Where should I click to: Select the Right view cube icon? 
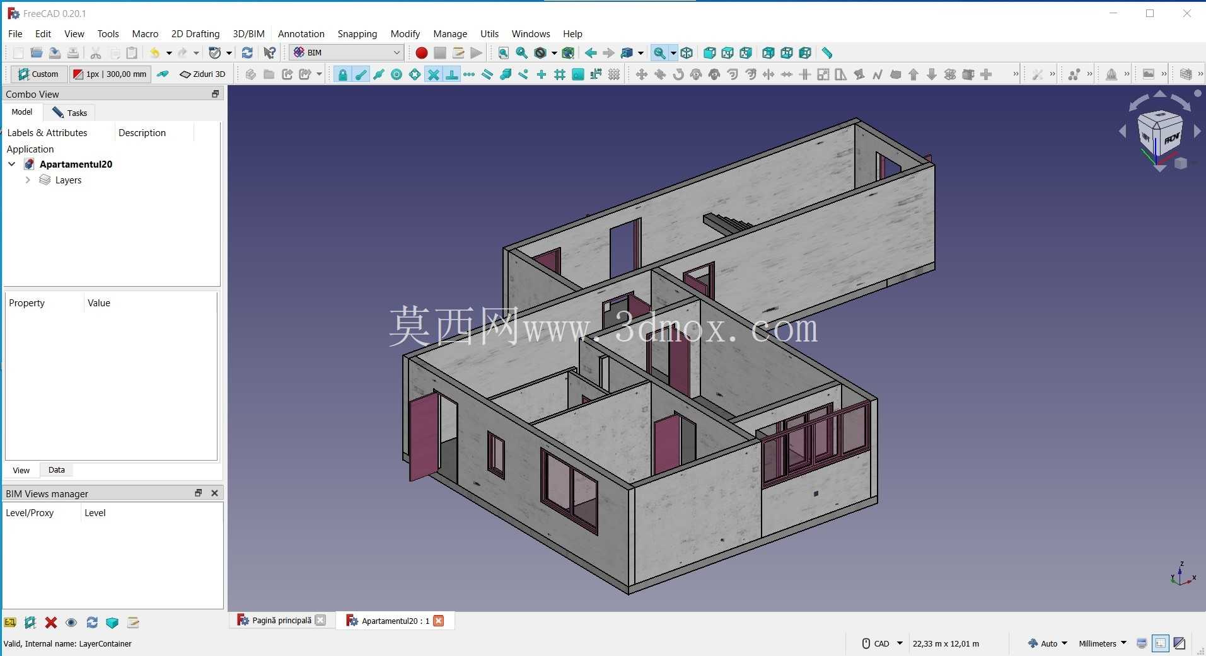point(746,53)
